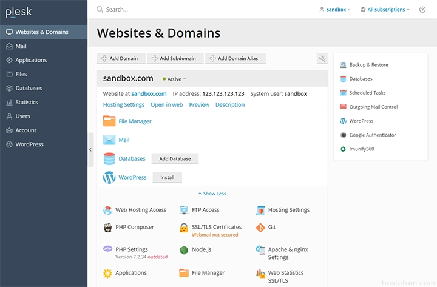The image size is (437, 287).
Task: Collapse the sidebar with the arrow handle
Action: tap(90, 150)
